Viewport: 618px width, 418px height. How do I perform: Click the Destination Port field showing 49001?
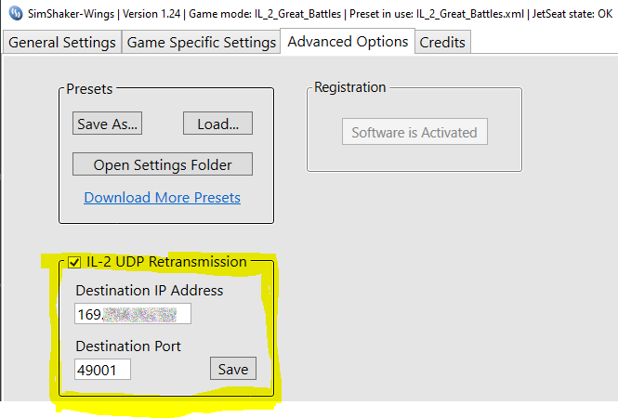click(102, 370)
